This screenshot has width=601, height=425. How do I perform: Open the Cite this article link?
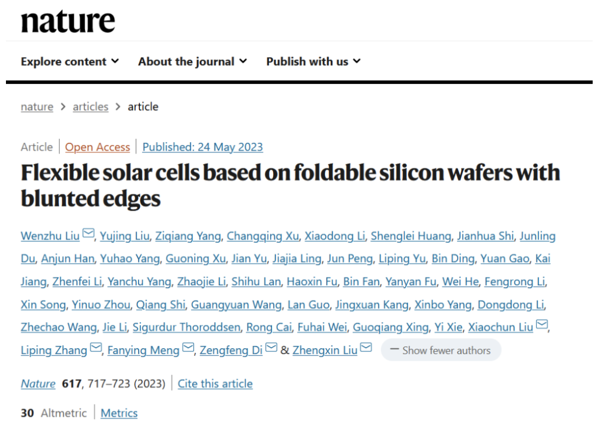click(x=215, y=383)
